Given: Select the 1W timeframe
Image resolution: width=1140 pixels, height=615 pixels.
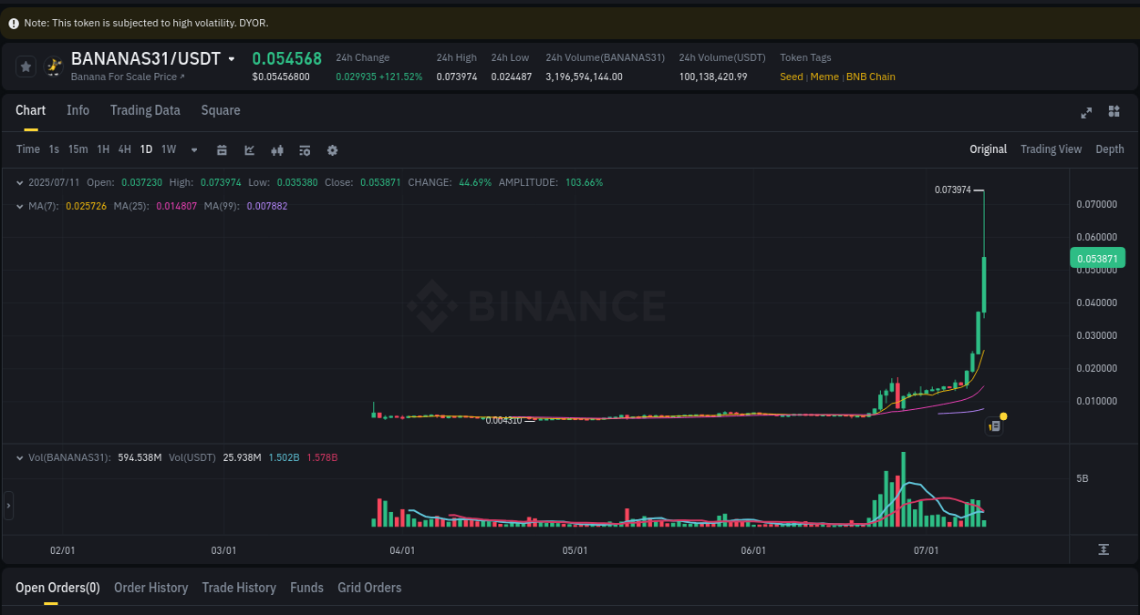Looking at the screenshot, I should [168, 149].
